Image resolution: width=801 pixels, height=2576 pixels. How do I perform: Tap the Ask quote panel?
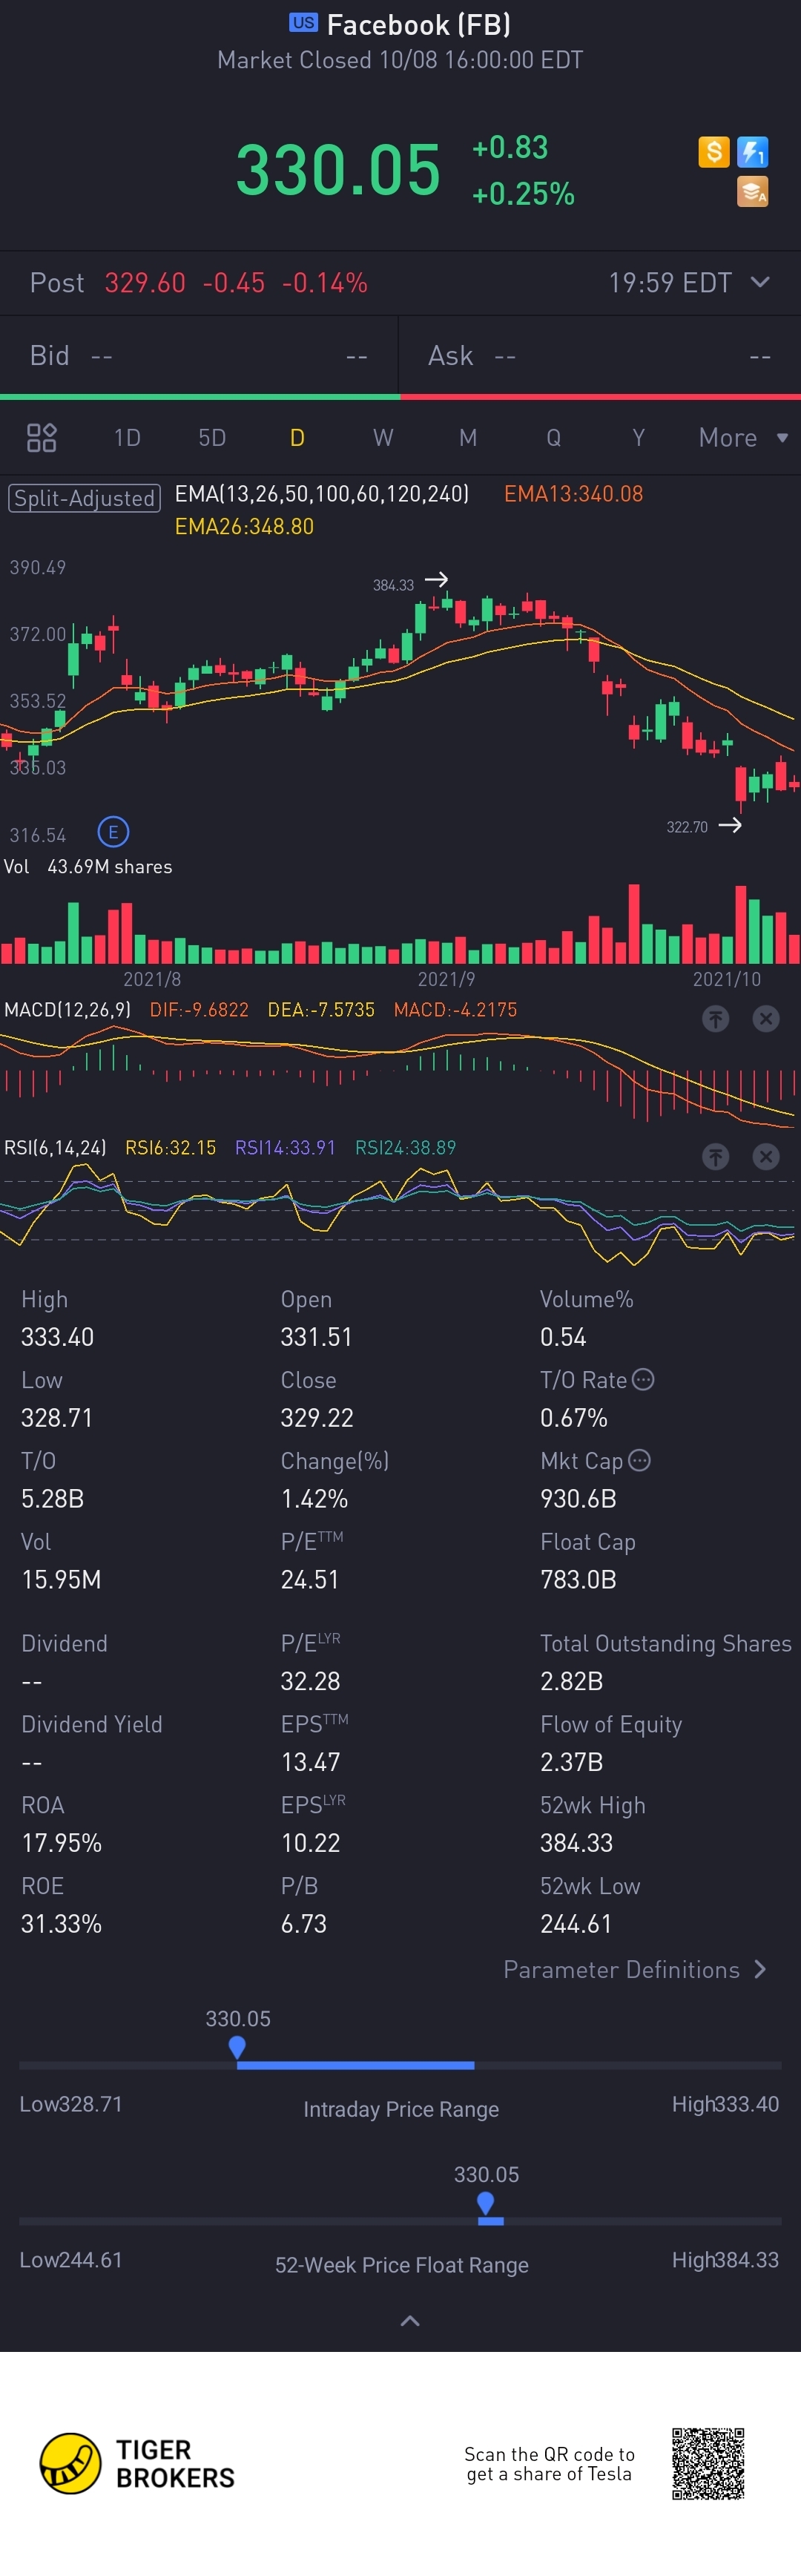[x=600, y=356]
